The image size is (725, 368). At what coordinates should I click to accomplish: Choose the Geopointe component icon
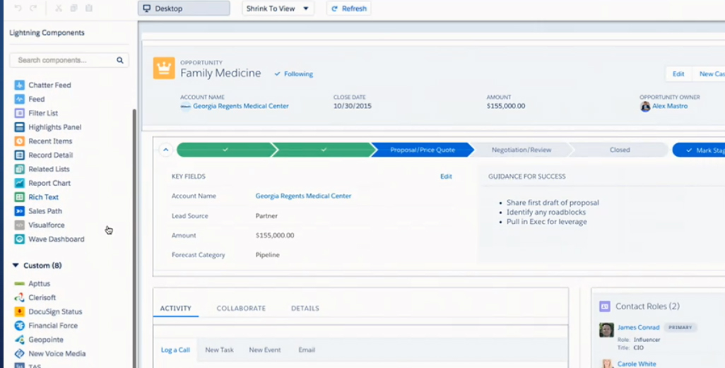click(19, 339)
